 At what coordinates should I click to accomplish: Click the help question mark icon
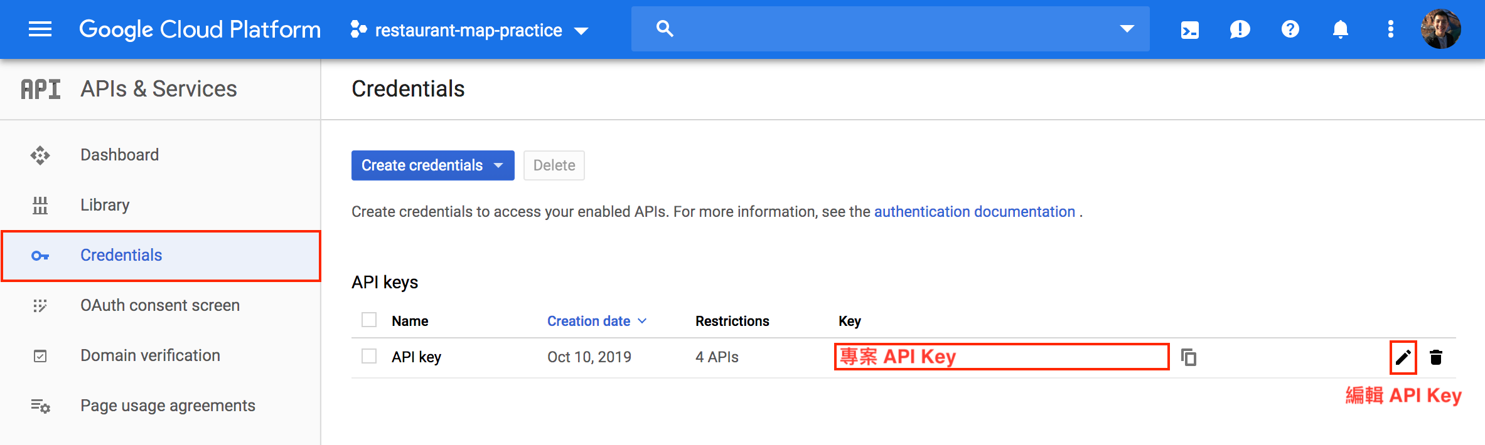(1290, 29)
